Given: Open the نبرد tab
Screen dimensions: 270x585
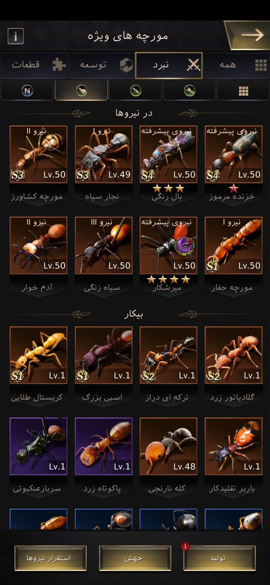Looking at the screenshot, I should click(x=169, y=65).
